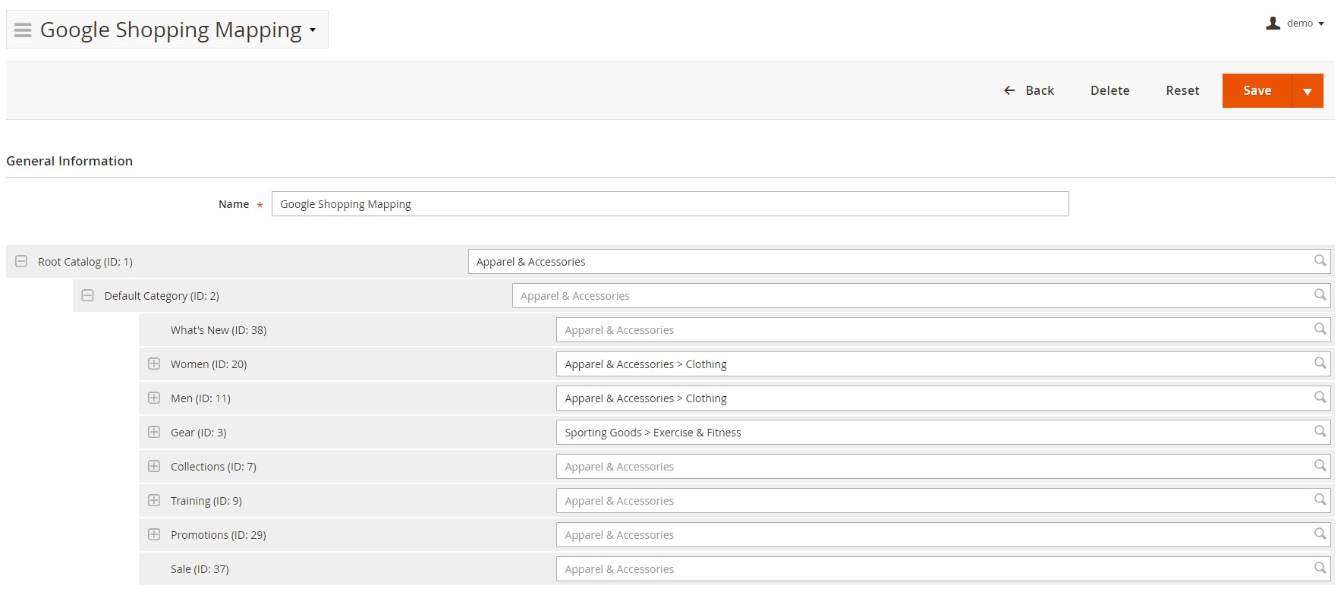The width and height of the screenshot is (1344, 595).
Task: Click the search icon in Women category row
Action: click(x=1320, y=364)
